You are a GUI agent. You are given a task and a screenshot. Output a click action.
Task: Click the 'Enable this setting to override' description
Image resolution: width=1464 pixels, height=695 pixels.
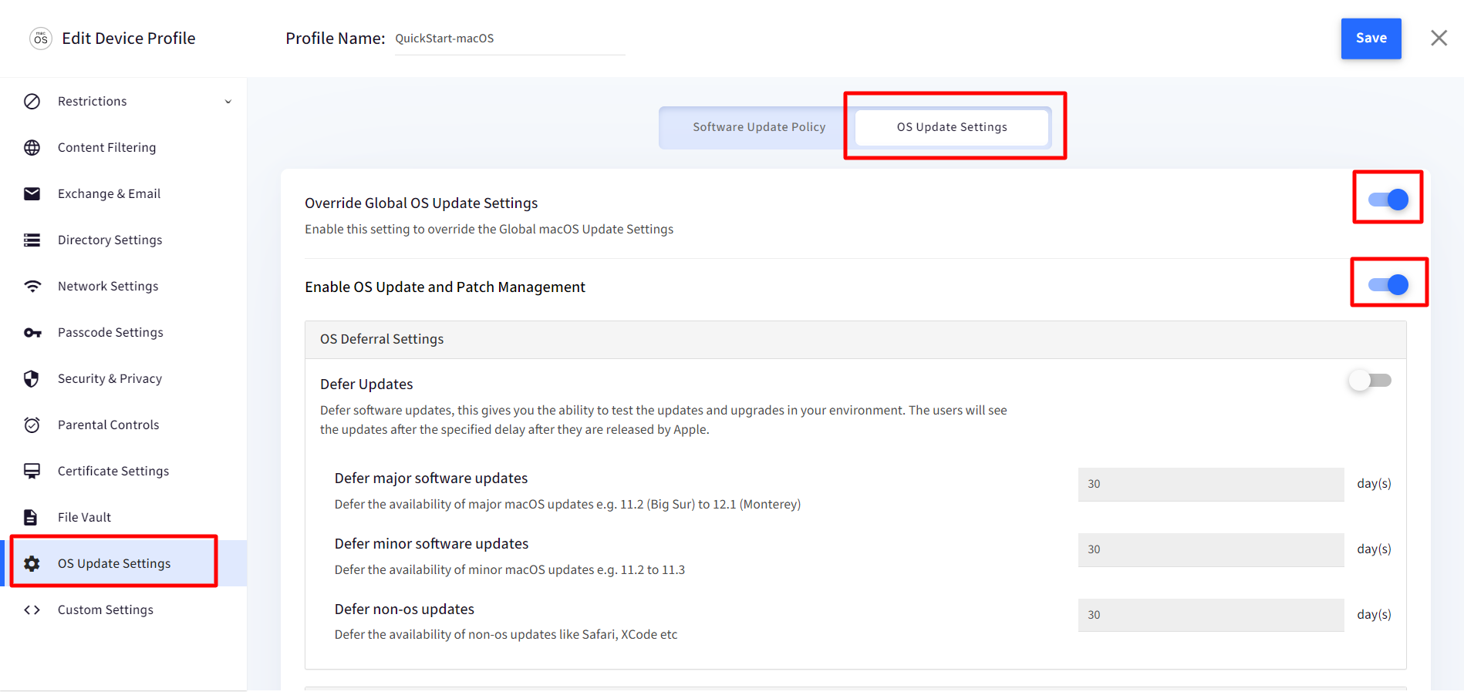(489, 229)
